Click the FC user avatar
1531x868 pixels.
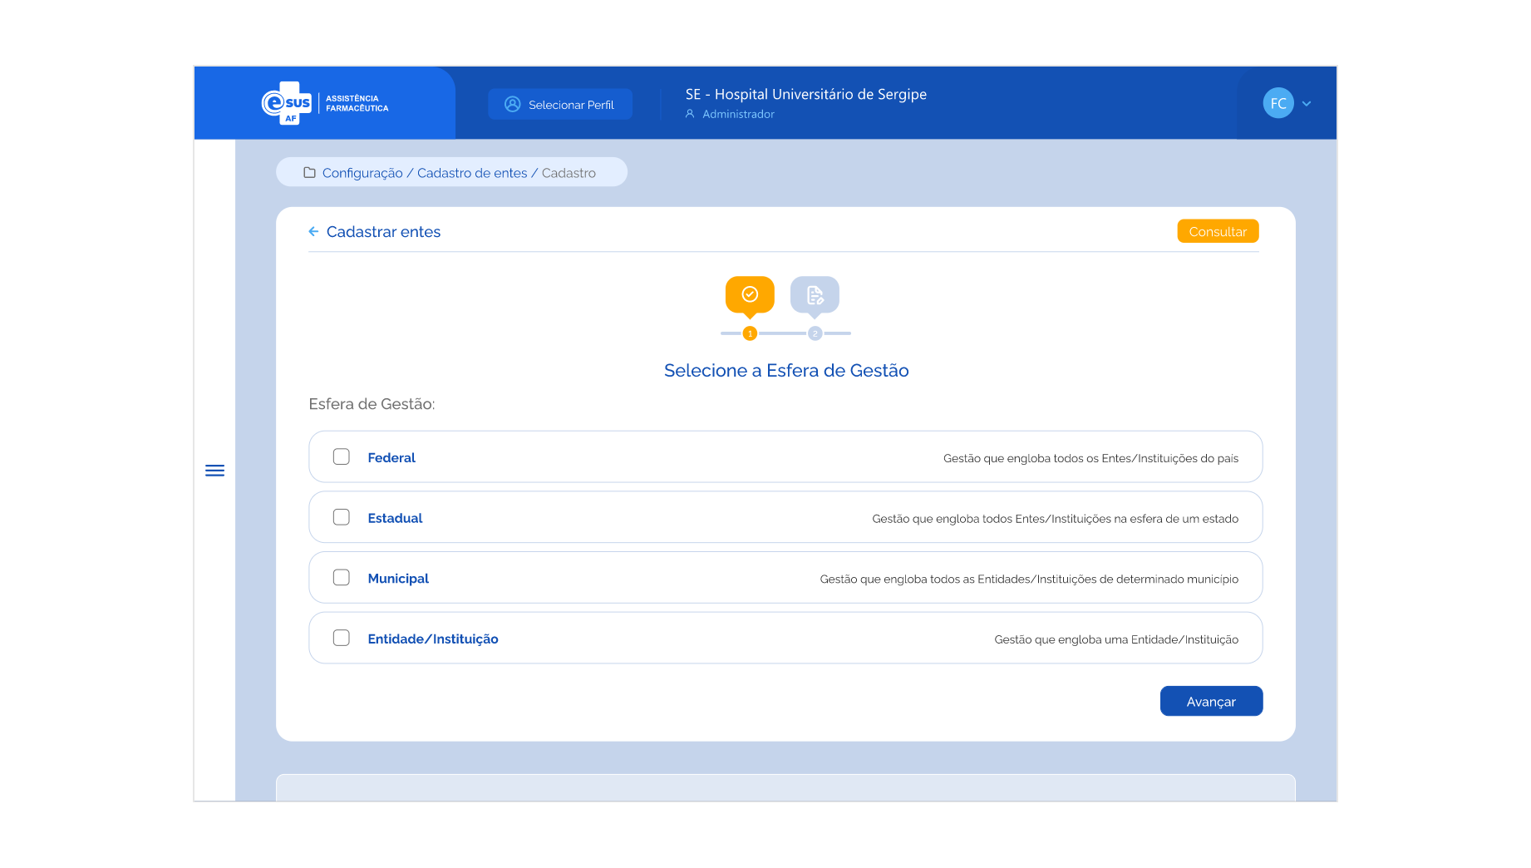[1278, 103]
